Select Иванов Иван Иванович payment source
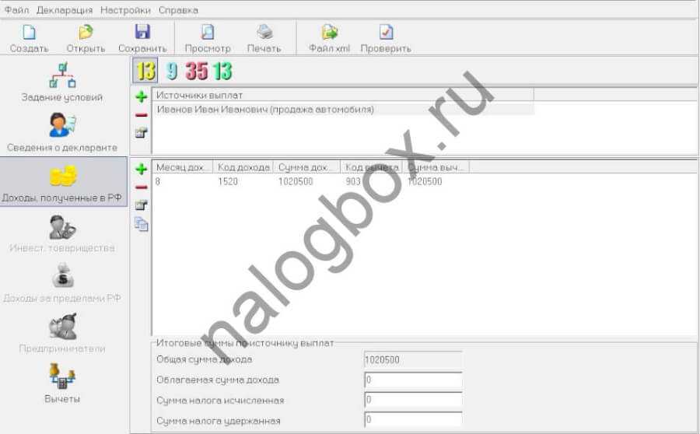The width and height of the screenshot is (700, 434). coord(265,110)
